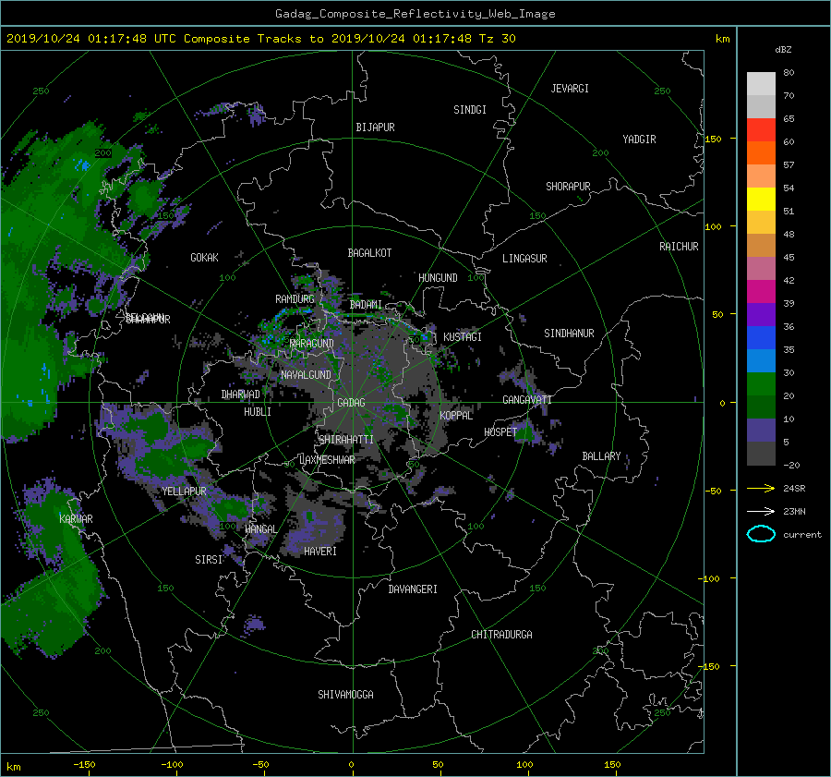This screenshot has height=777, width=831.
Task: Click the CHITRADURGA city label
Action: coord(502,635)
